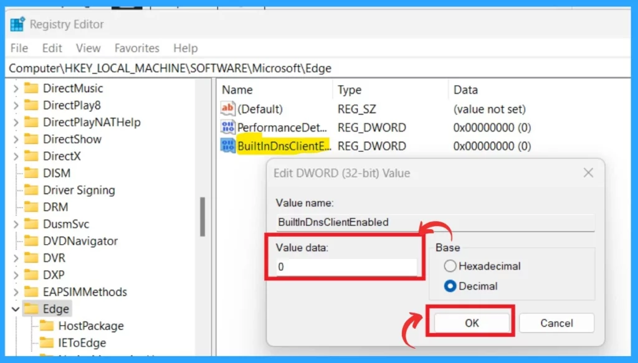Select the IEToEdge subkey label

82,342
